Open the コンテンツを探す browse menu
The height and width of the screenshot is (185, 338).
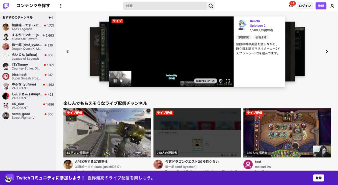click(x=33, y=6)
